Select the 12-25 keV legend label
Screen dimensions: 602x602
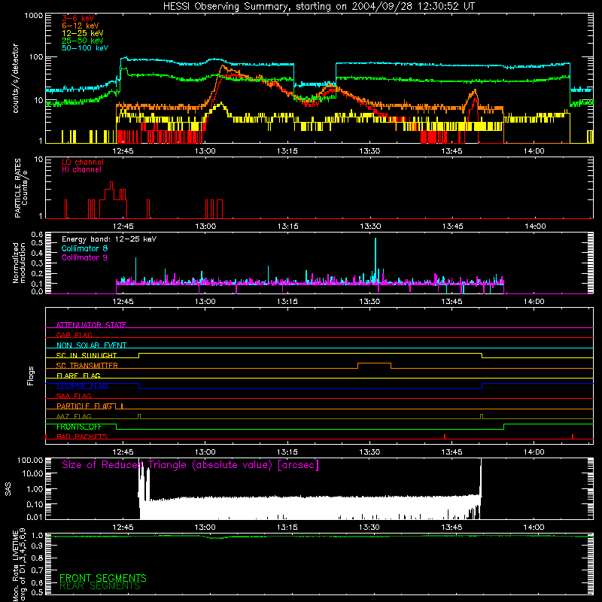(x=83, y=33)
